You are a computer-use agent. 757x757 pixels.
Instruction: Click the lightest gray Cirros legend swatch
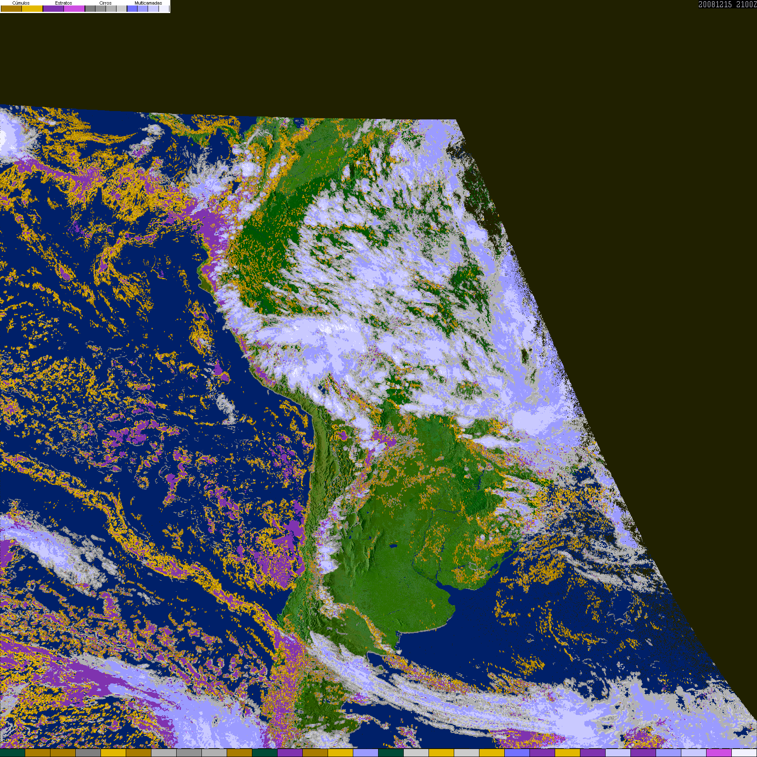pos(122,8)
